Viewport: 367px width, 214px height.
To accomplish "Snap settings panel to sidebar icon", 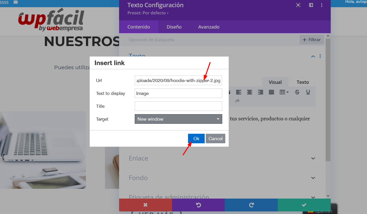I will click(x=311, y=5).
